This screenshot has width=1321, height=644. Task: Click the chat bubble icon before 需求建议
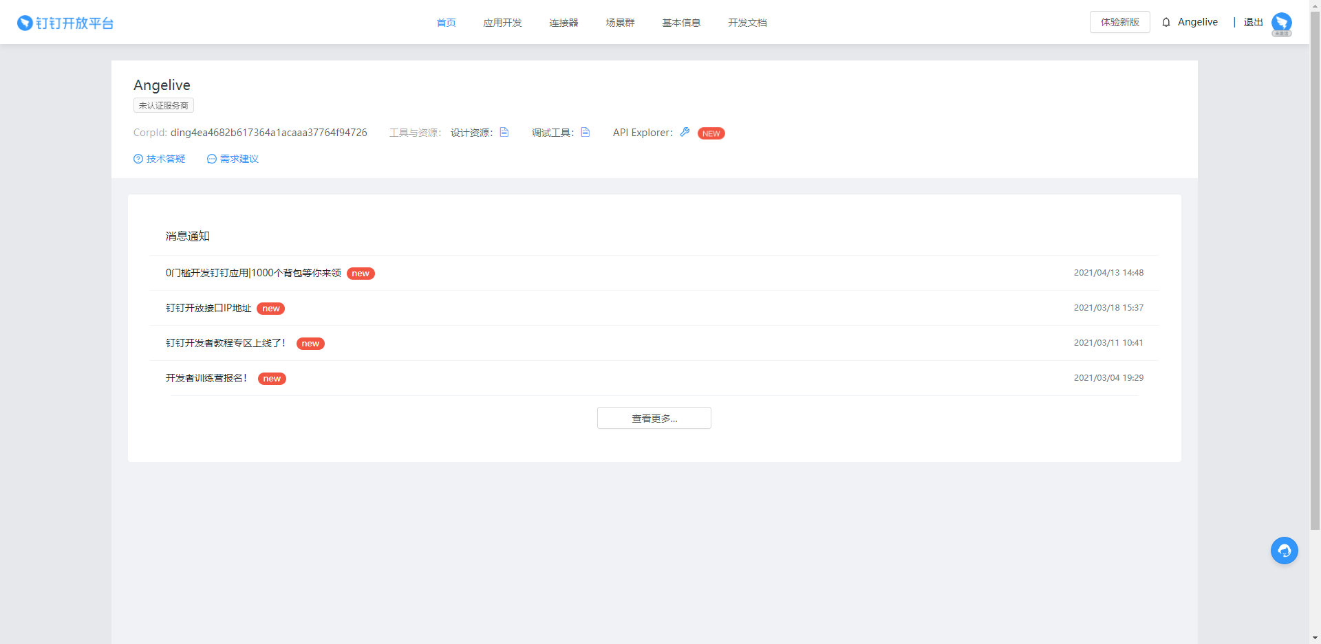[x=212, y=159]
